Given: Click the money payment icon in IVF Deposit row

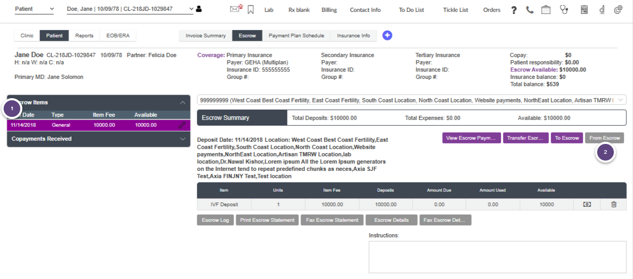Looking at the screenshot, I should [x=587, y=205].
